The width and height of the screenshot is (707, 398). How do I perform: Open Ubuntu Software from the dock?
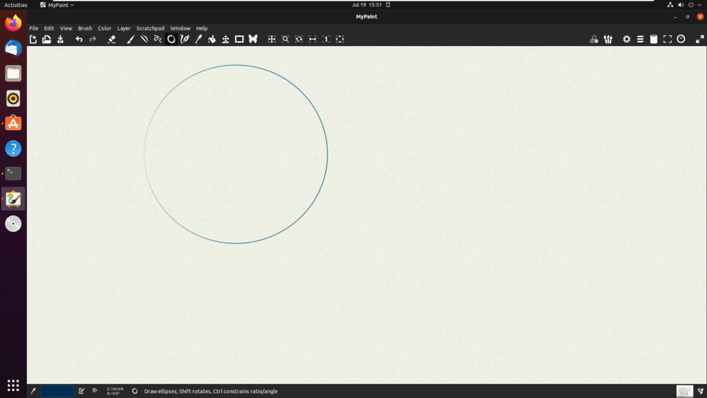[x=13, y=123]
